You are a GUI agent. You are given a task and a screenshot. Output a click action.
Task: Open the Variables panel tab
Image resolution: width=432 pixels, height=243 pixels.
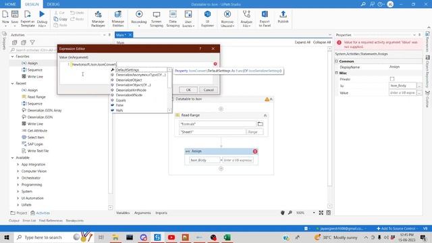click(123, 213)
